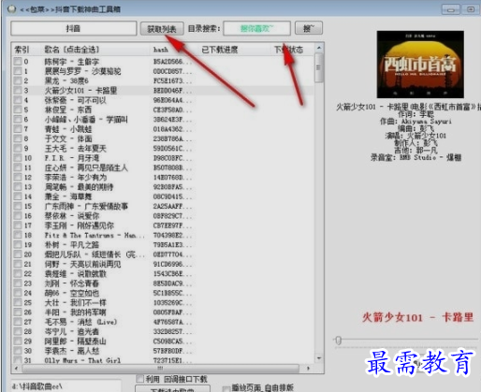Select song row 胡66 - 空空如也
Viewport: 481px width, 392px height.
[162, 293]
